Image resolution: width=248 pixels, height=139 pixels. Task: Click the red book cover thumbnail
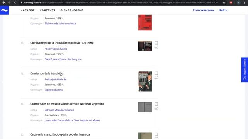point(145,22)
